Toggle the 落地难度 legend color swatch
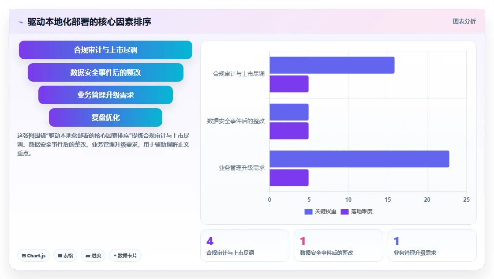Screen dimensions: 494x279 (x=344, y=211)
